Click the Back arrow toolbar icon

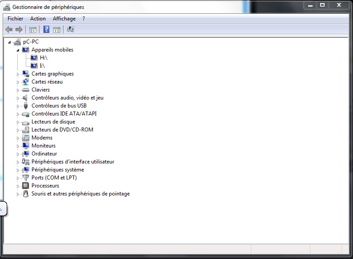click(9, 29)
